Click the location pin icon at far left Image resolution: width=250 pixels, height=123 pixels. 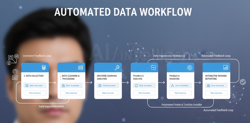[x=15, y=72]
